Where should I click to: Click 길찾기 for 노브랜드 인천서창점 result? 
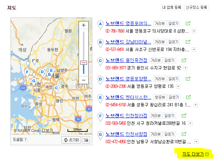coord(169,134)
